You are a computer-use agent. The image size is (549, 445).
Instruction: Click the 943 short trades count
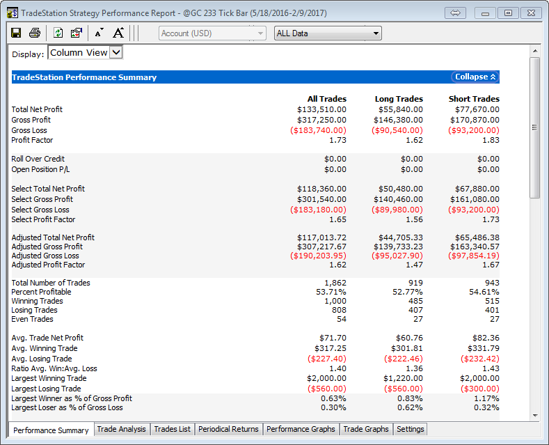point(492,283)
